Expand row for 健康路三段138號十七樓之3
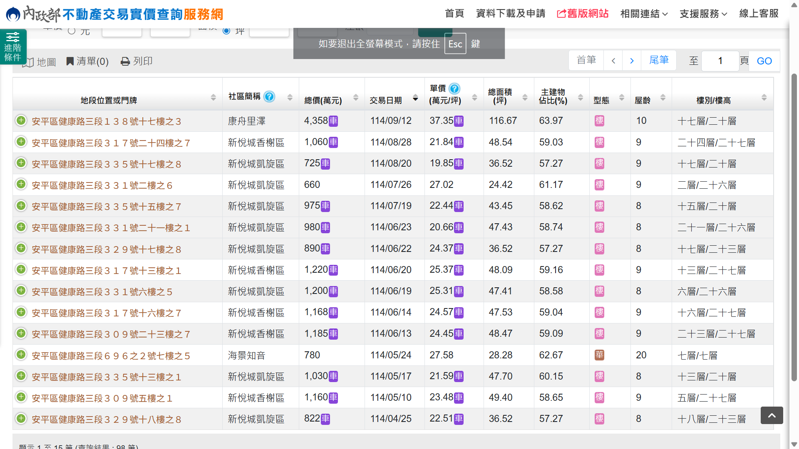Screen dimensions: 799x449 (21, 121)
